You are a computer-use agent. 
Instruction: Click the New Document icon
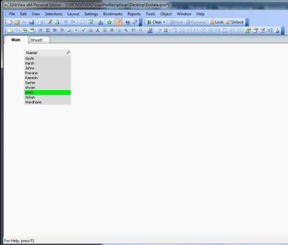click(10, 22)
